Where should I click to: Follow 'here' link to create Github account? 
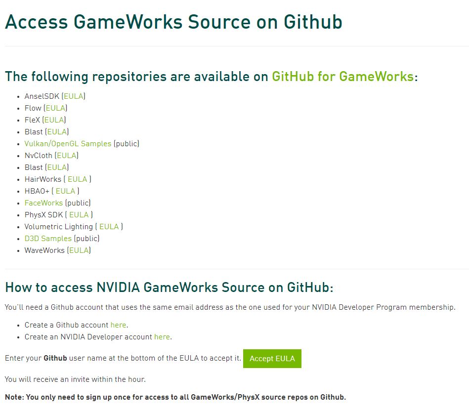click(119, 325)
